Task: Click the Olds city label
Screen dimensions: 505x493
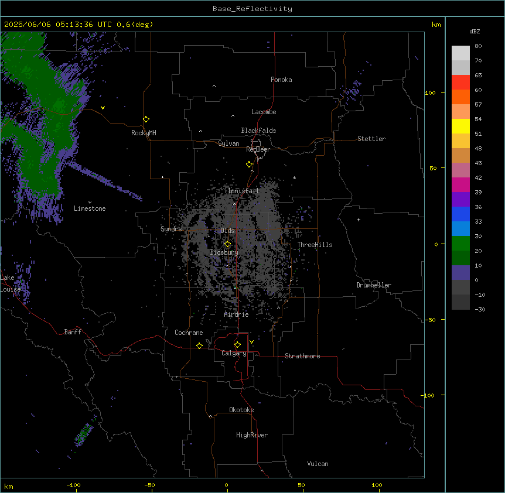Action: 227,231
